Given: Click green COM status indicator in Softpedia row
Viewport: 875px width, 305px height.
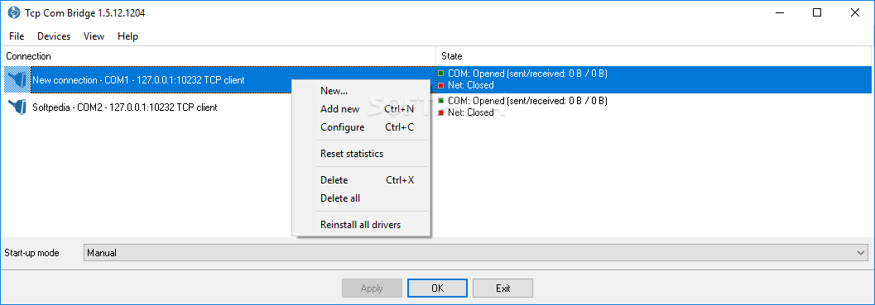Looking at the screenshot, I should point(441,100).
